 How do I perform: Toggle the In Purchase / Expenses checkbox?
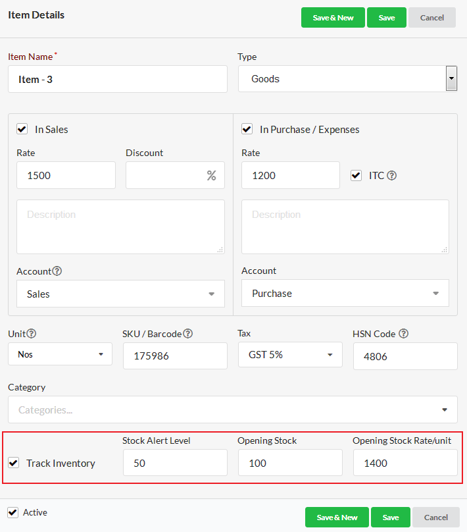247,129
